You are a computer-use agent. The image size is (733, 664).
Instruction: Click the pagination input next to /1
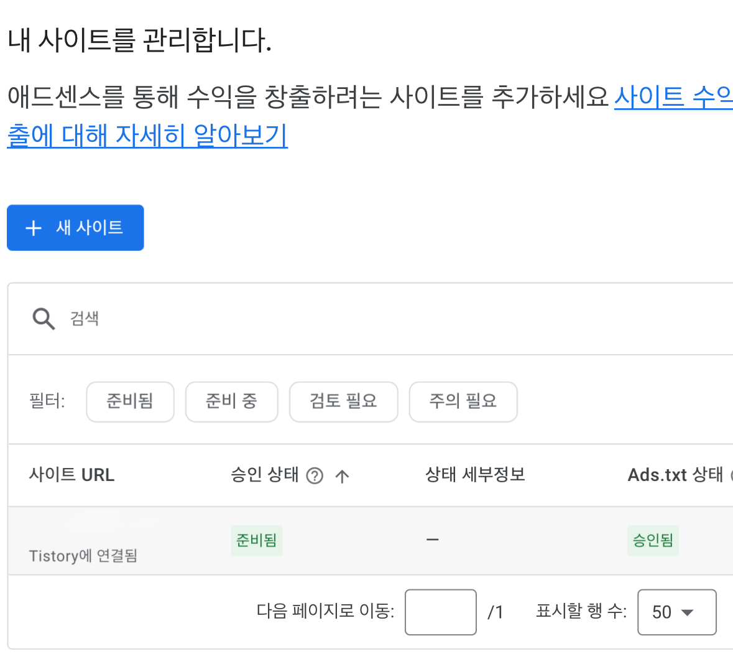440,612
